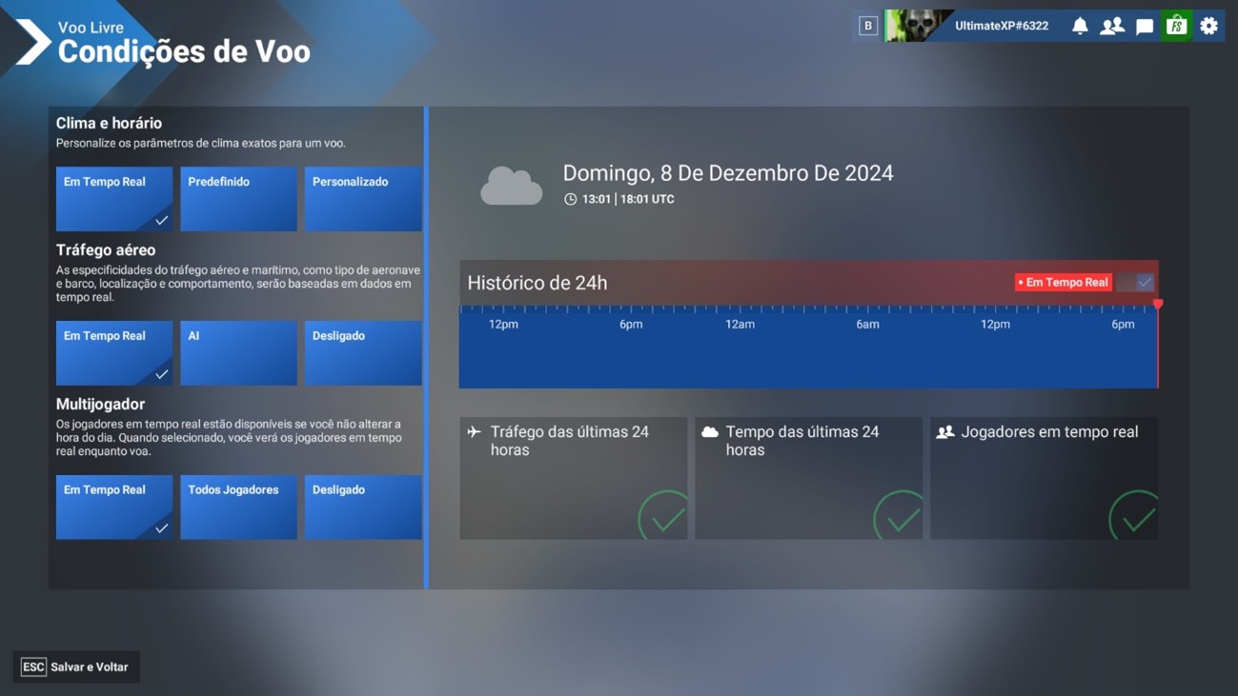Image resolution: width=1238 pixels, height=696 pixels.
Task: Click the weather cloud icon beside date
Action: pyautogui.click(x=511, y=186)
